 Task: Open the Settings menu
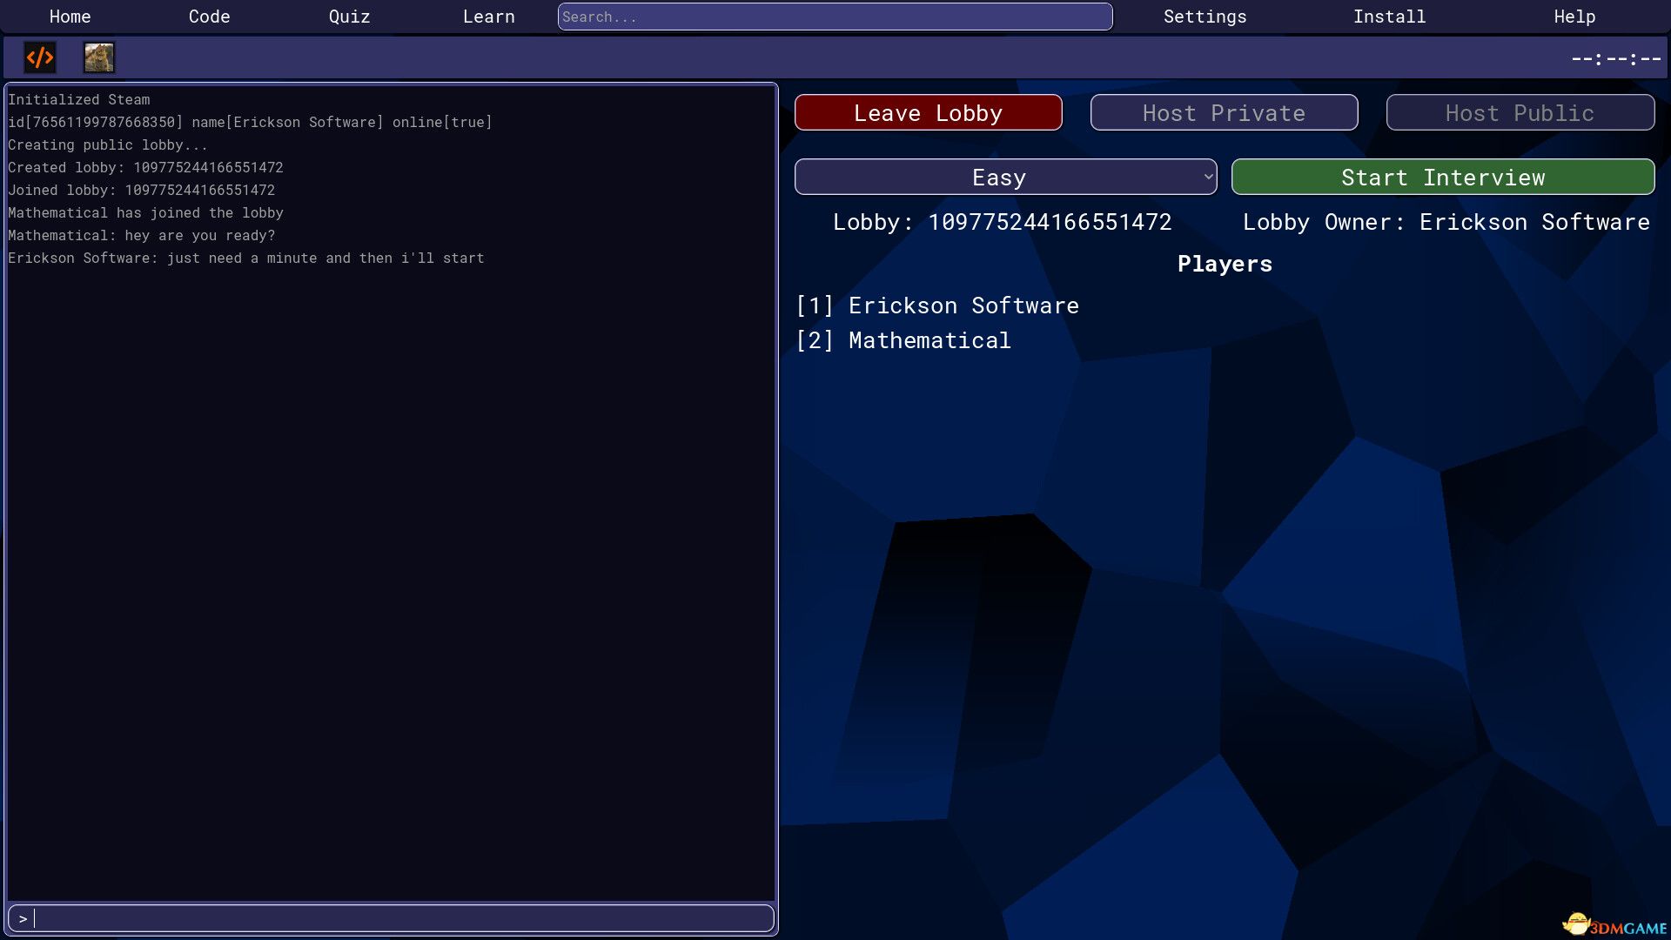click(x=1205, y=17)
